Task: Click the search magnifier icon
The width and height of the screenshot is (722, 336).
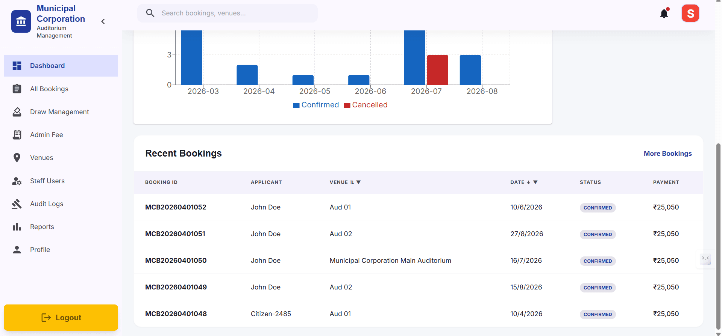Action: coord(150,13)
